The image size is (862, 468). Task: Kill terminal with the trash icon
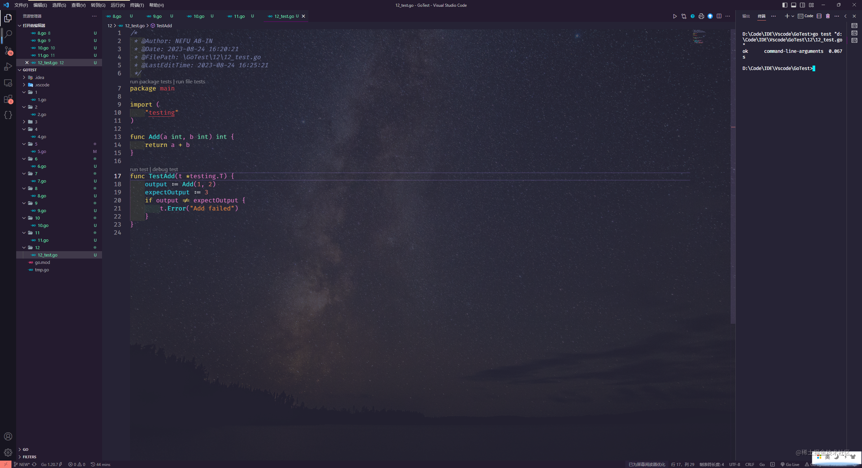click(x=828, y=16)
